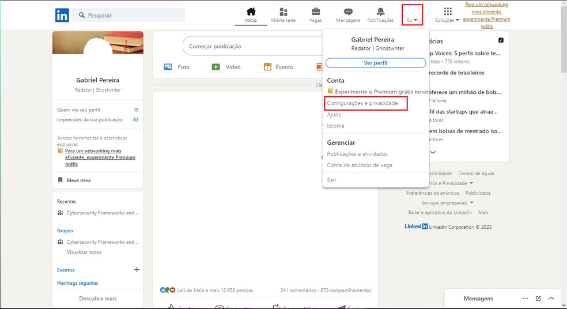
Task: Select Idioma in the menu
Action: tap(335, 126)
